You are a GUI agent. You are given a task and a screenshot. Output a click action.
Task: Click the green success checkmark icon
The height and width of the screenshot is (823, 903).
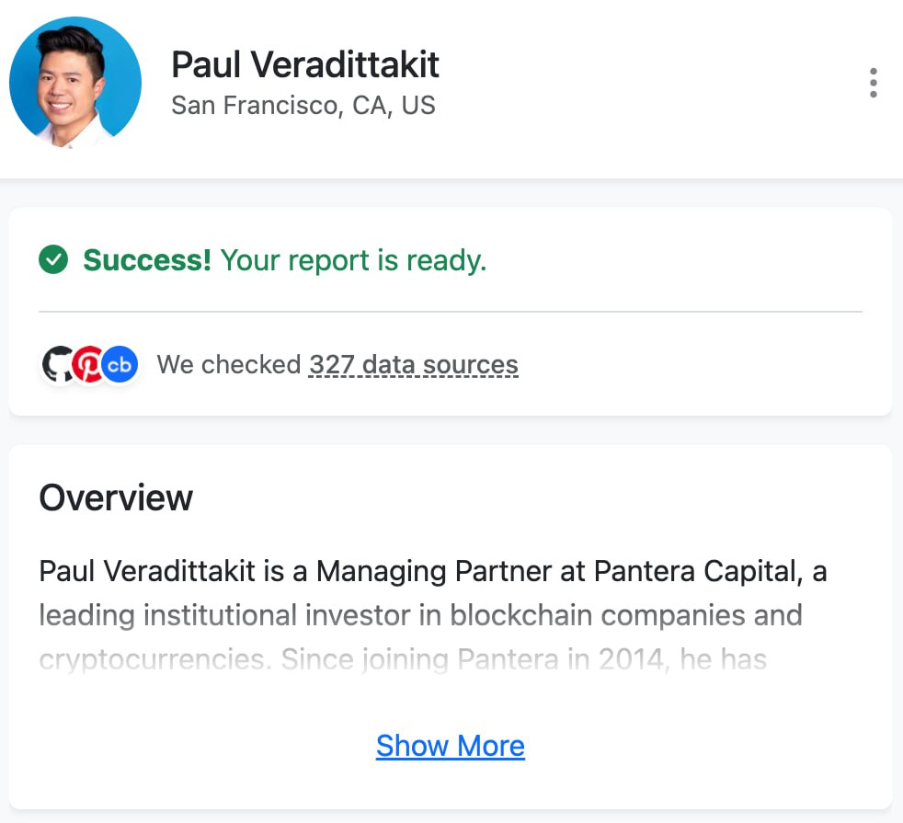coord(53,259)
